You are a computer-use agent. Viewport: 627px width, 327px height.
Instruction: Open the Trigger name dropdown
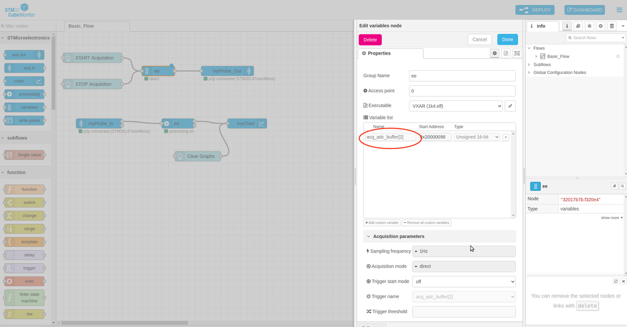tap(464, 297)
